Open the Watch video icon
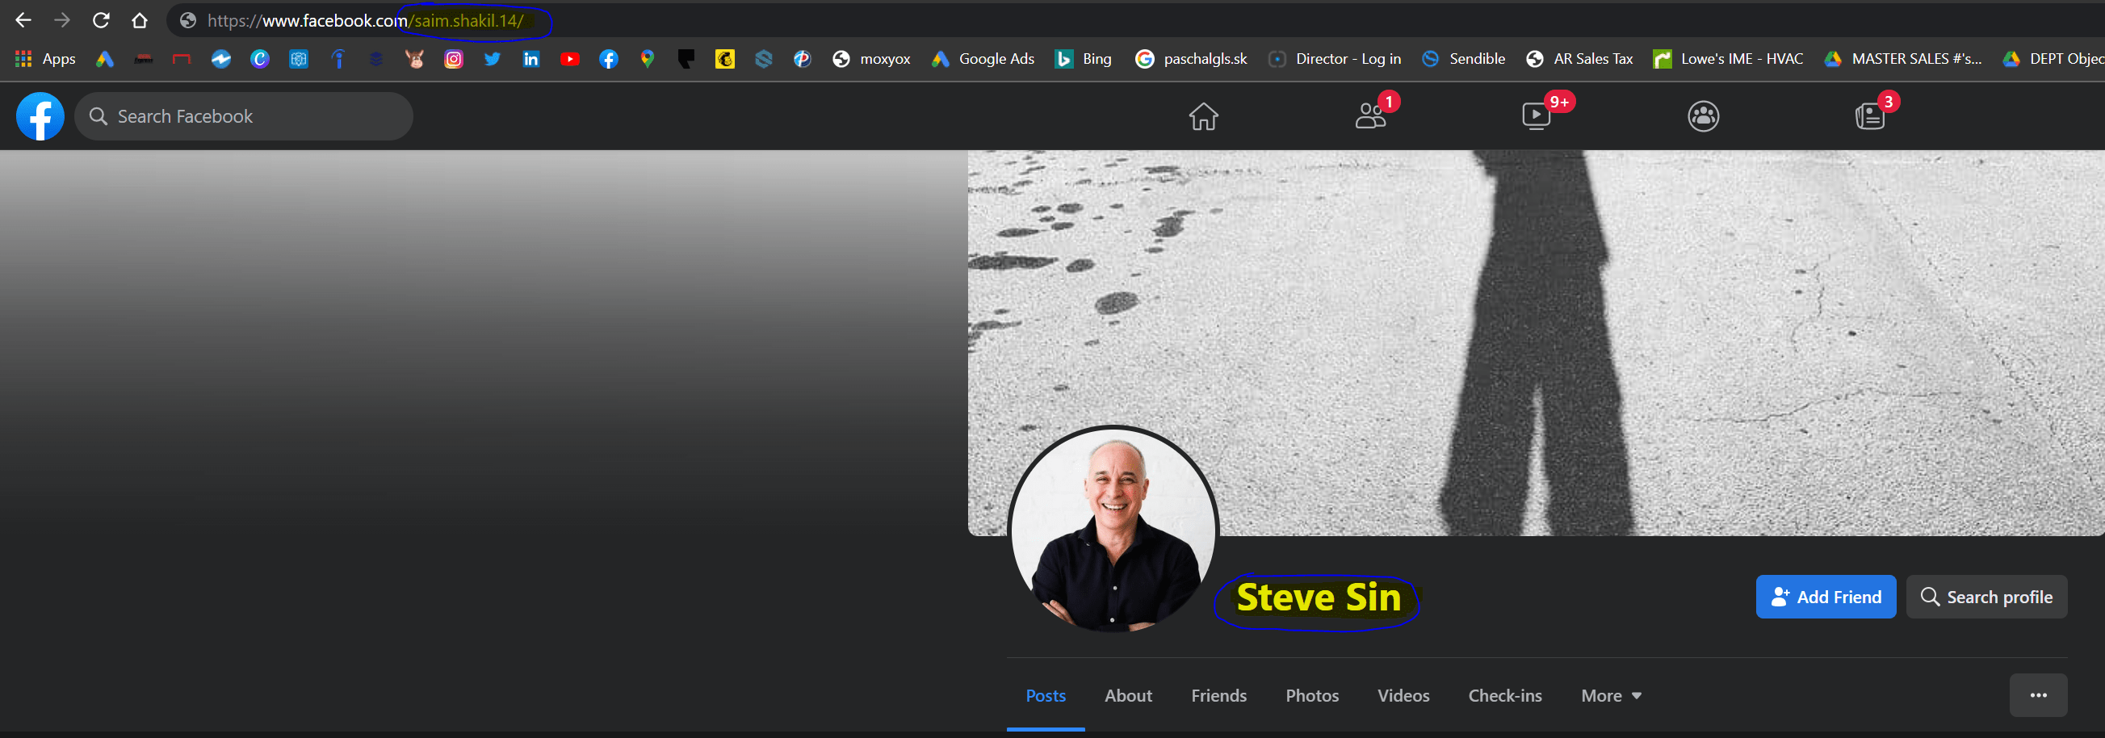Image resolution: width=2105 pixels, height=738 pixels. (1537, 116)
